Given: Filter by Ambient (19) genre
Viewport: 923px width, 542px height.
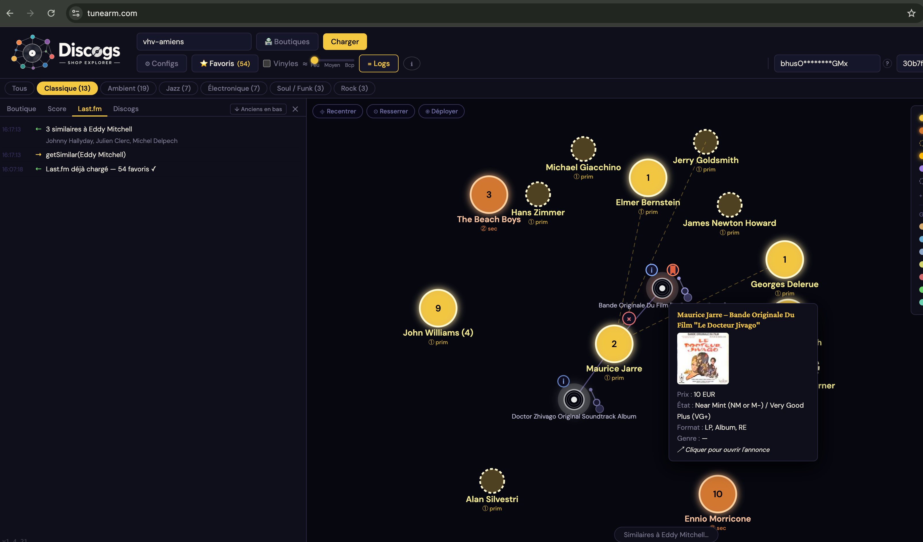Looking at the screenshot, I should [128, 88].
